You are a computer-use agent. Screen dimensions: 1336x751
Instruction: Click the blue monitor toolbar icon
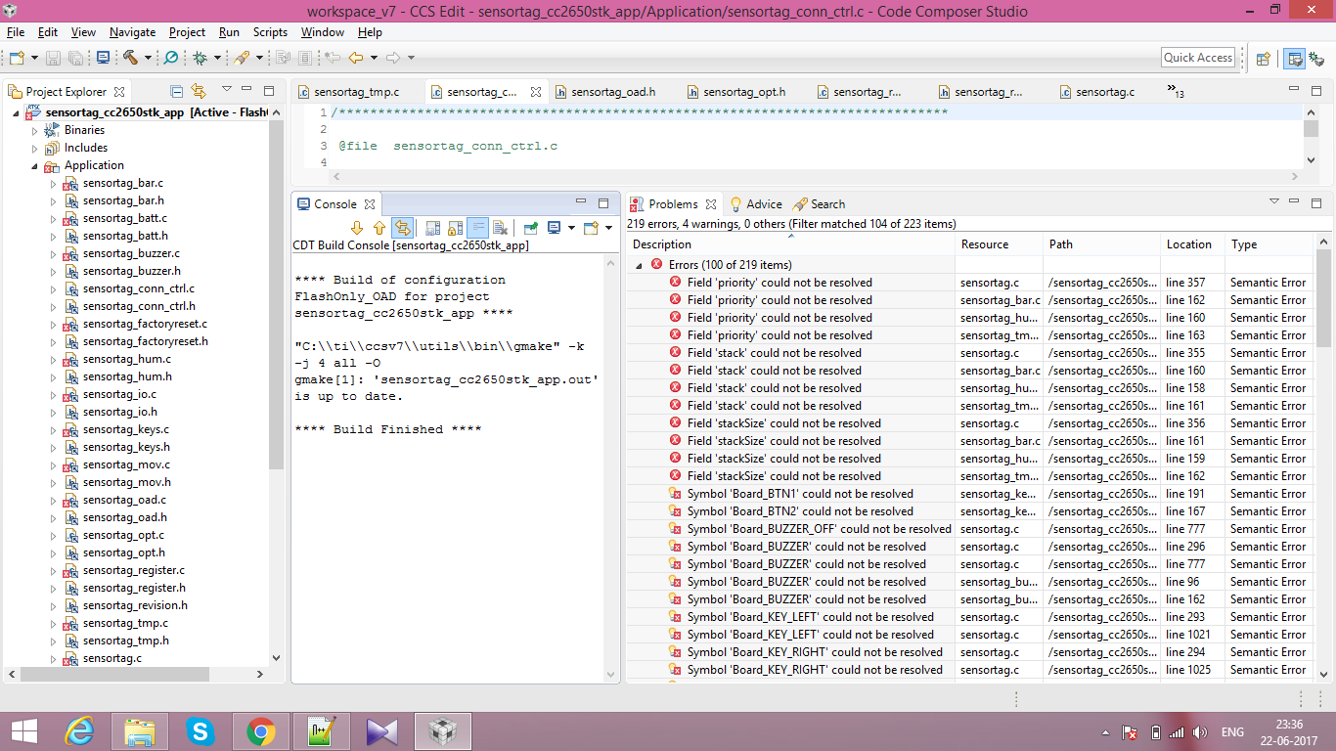[x=103, y=58]
